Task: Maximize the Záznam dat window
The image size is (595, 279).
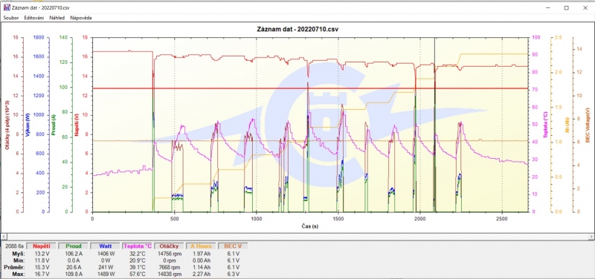Action: click(x=566, y=7)
